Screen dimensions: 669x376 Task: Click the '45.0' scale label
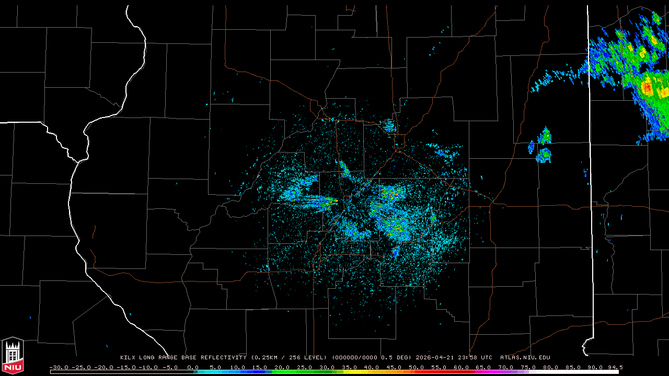[395, 367]
